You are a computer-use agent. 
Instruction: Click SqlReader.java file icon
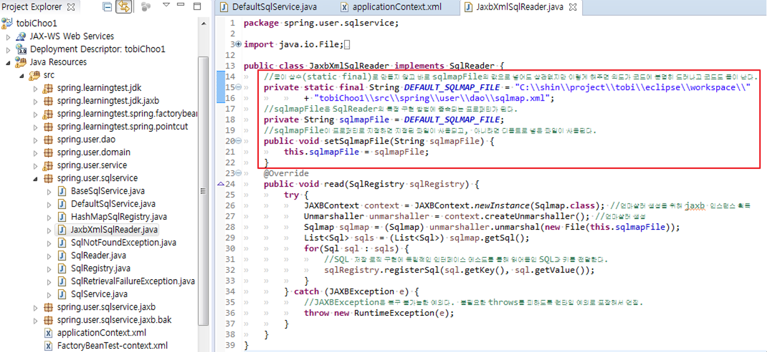[62, 255]
